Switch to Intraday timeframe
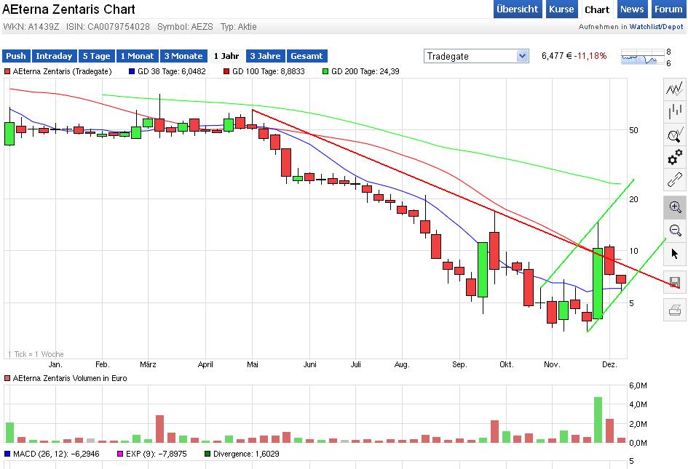688x469 pixels. [x=54, y=56]
